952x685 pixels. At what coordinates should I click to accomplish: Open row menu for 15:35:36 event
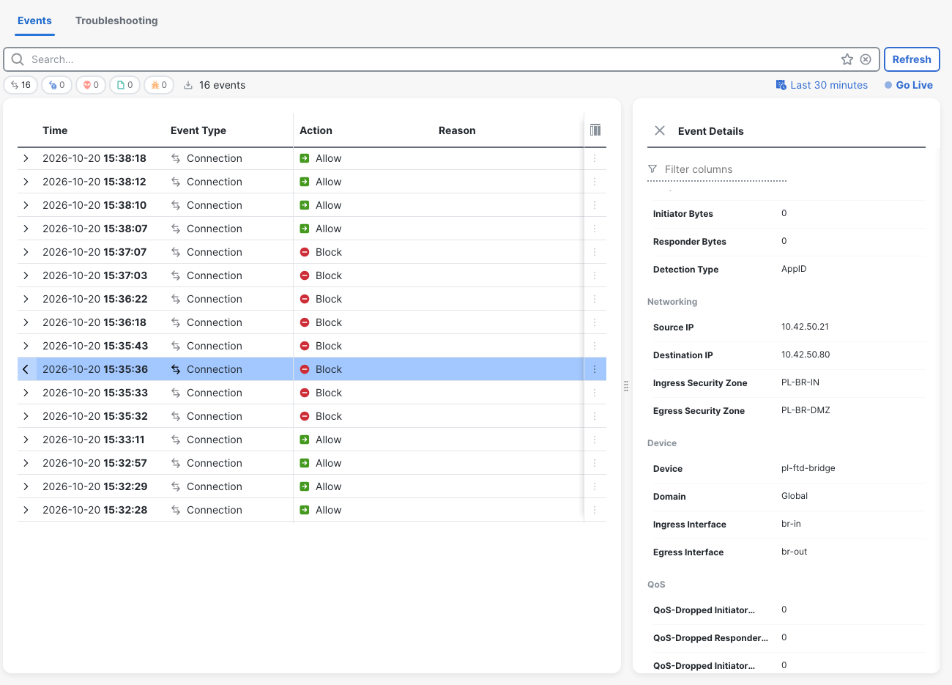[595, 369]
